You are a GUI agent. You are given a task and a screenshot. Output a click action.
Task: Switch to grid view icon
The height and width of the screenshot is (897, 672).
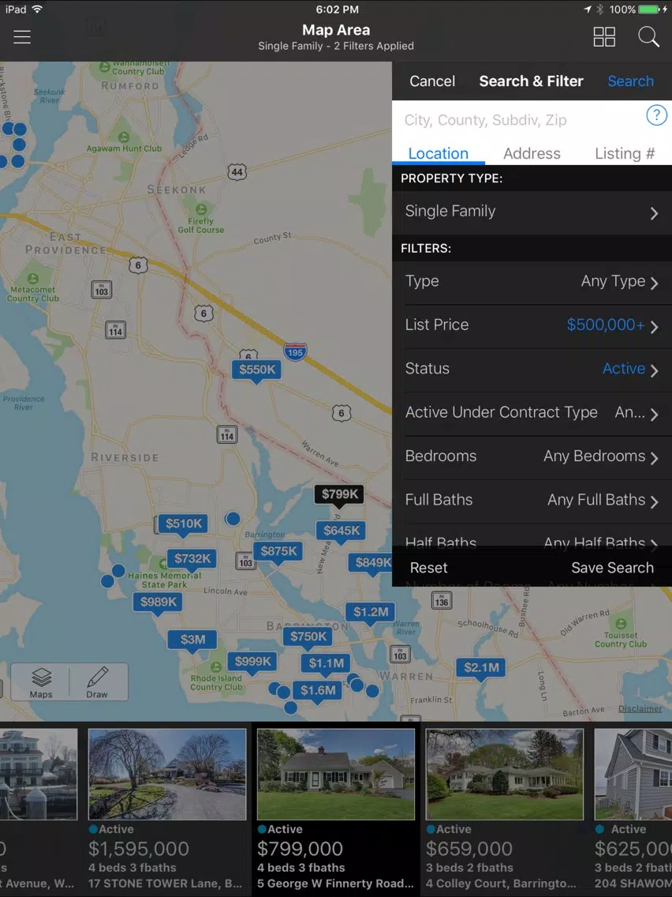point(604,37)
